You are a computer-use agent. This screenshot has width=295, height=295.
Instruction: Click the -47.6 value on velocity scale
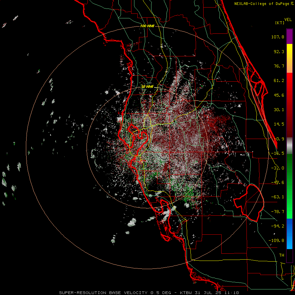(278, 183)
